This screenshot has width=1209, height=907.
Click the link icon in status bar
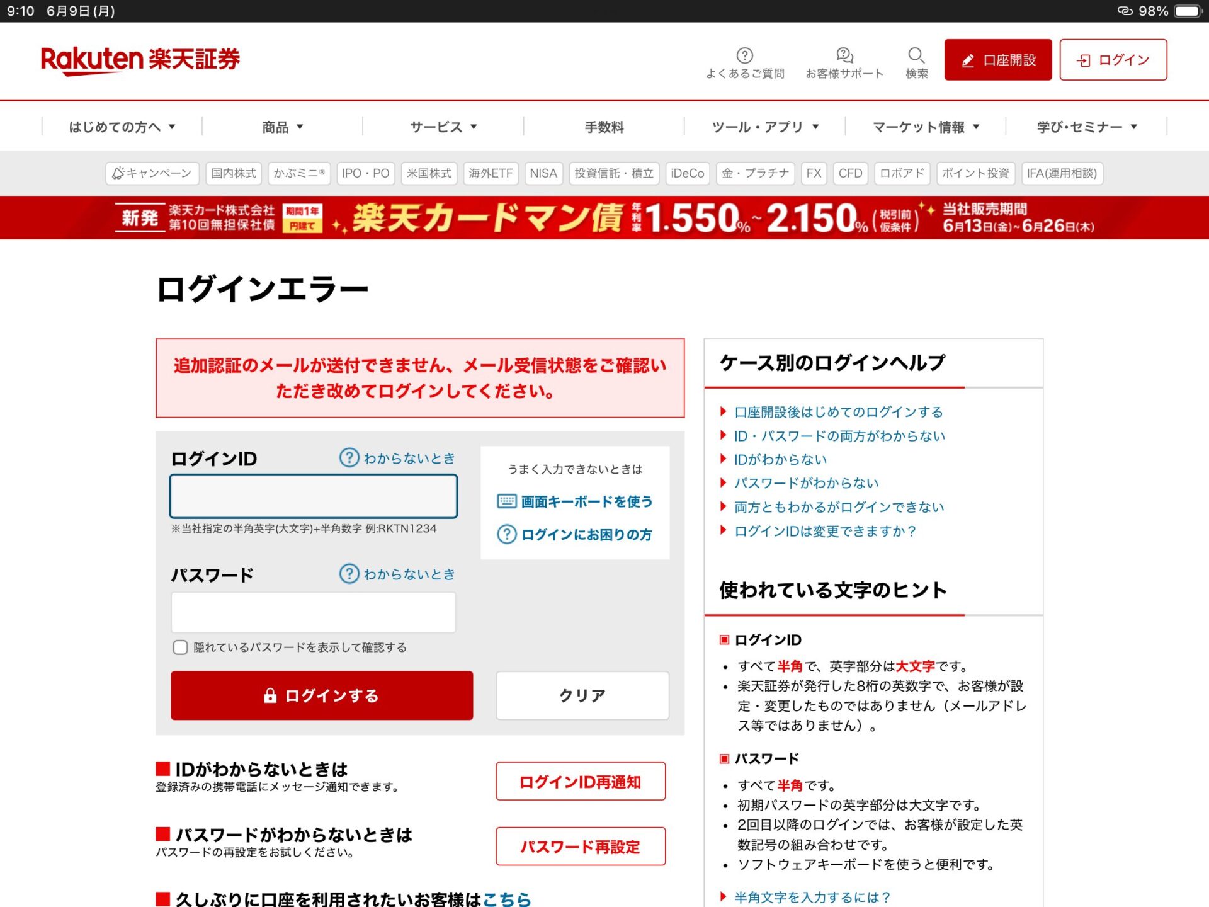tap(1125, 11)
